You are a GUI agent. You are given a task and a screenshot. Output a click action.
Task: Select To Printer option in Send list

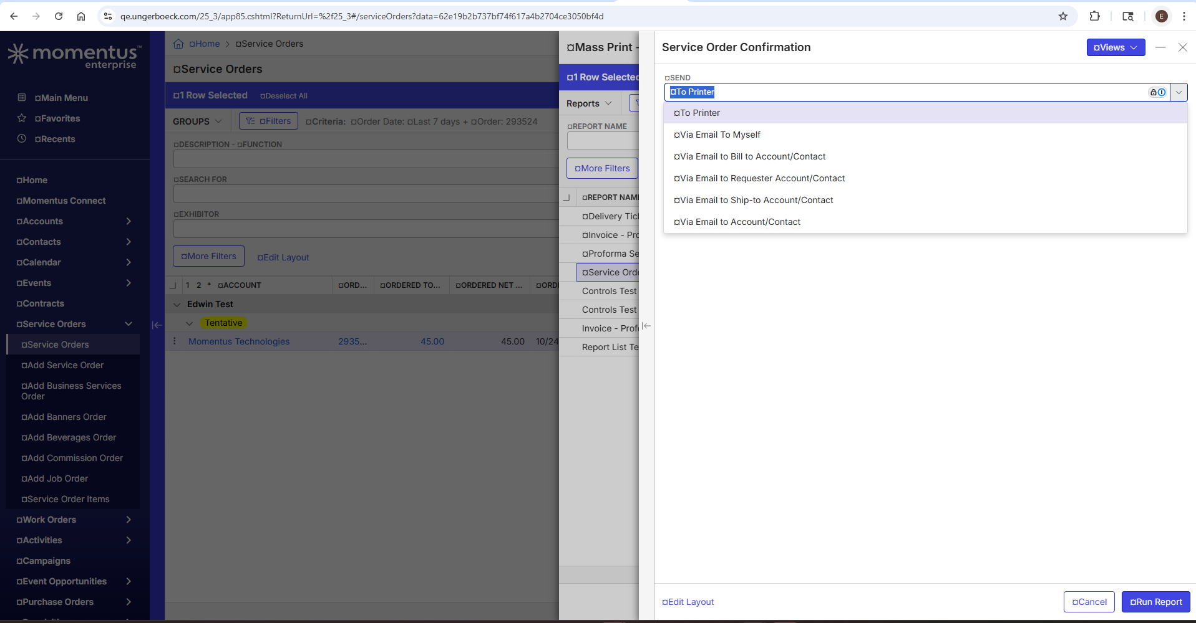(x=925, y=113)
